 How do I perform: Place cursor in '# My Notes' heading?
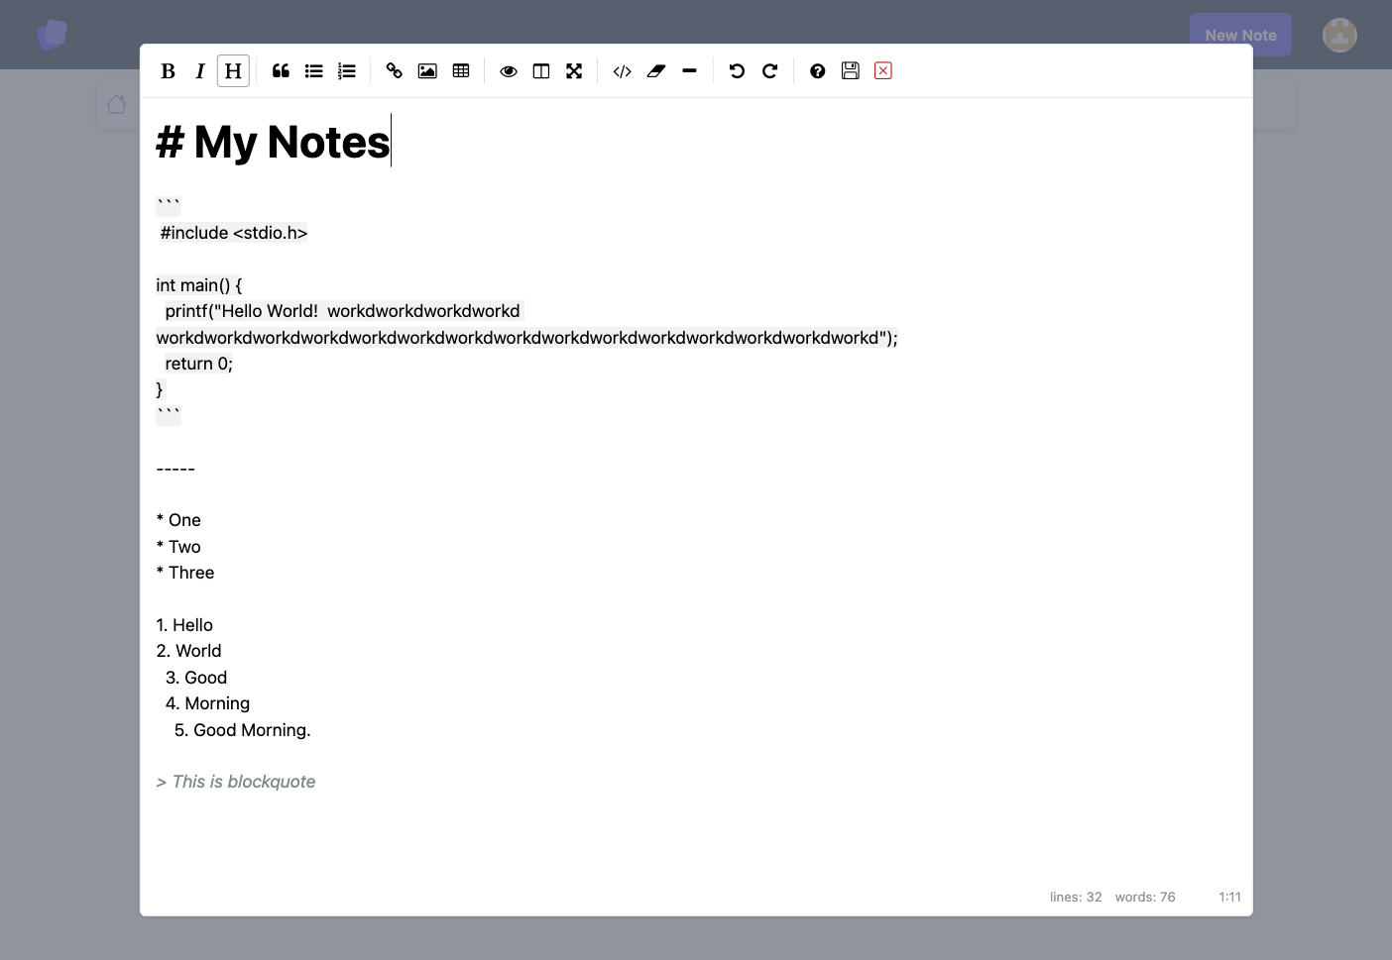(x=273, y=142)
